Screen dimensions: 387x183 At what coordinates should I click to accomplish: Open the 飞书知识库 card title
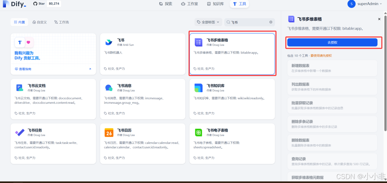coord(216,86)
